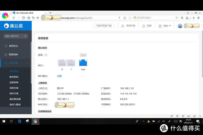This screenshot has width=203, height=135.
Task: Click the browser back arrow
Action: coord(14,18)
